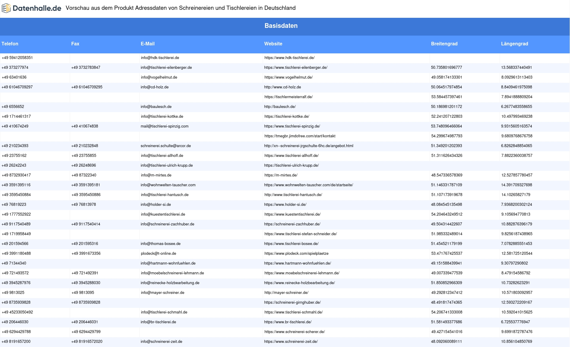Select fax number +49 8735939828
This screenshot has width=570, height=347.
point(86,303)
